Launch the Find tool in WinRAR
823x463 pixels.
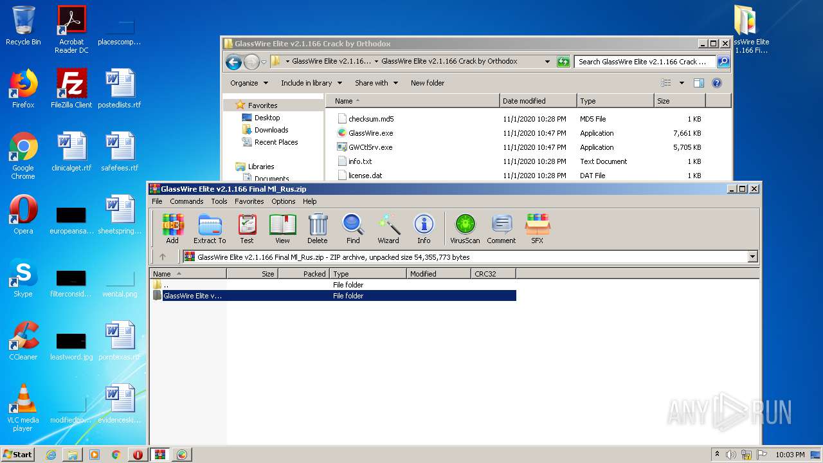(353, 229)
